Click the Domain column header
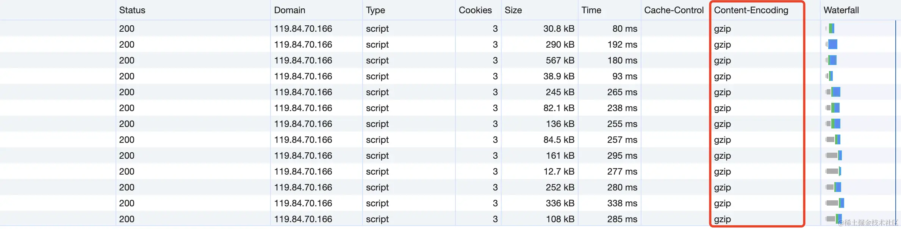901x229 pixels. [x=289, y=10]
